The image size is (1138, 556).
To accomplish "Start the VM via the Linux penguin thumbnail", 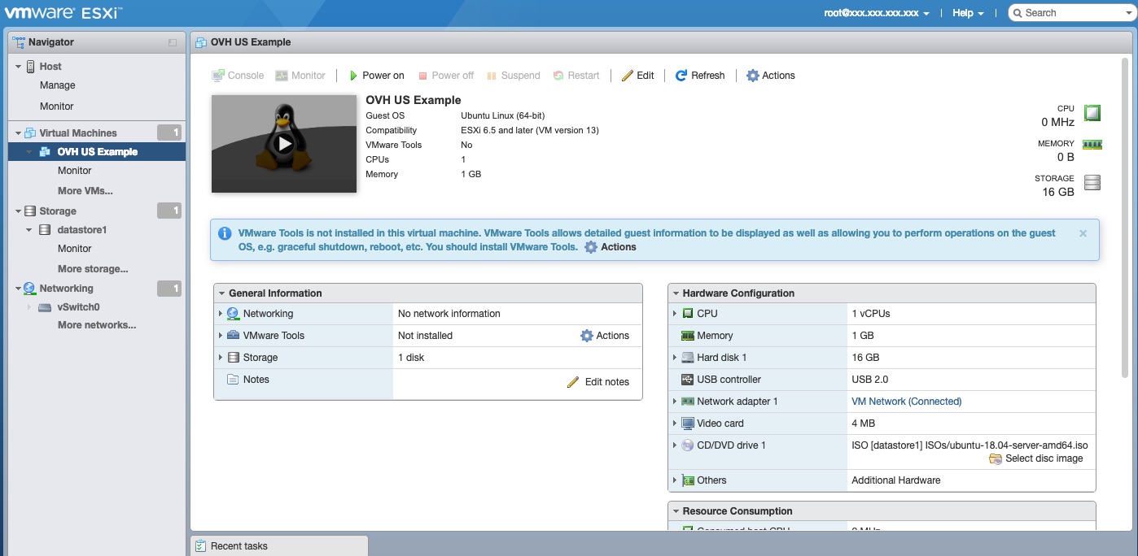I will click(x=284, y=144).
